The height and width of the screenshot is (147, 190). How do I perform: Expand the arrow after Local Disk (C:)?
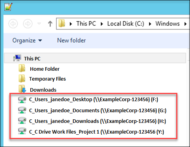[150, 24]
